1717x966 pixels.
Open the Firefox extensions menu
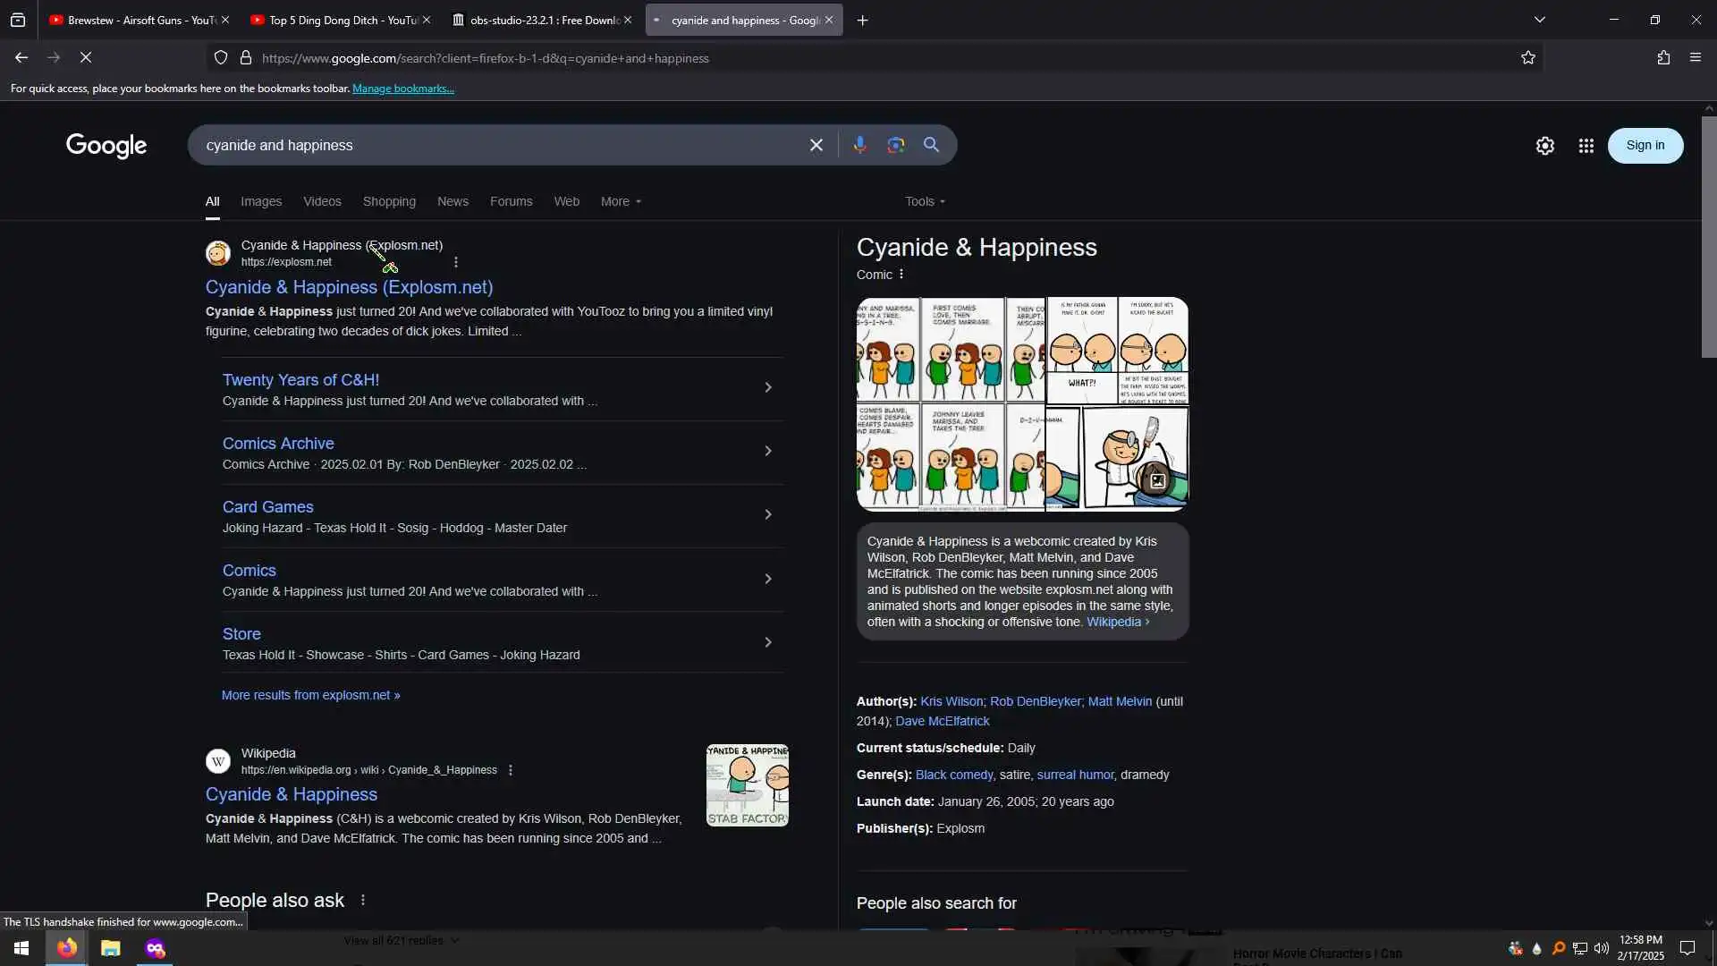pyautogui.click(x=1662, y=58)
